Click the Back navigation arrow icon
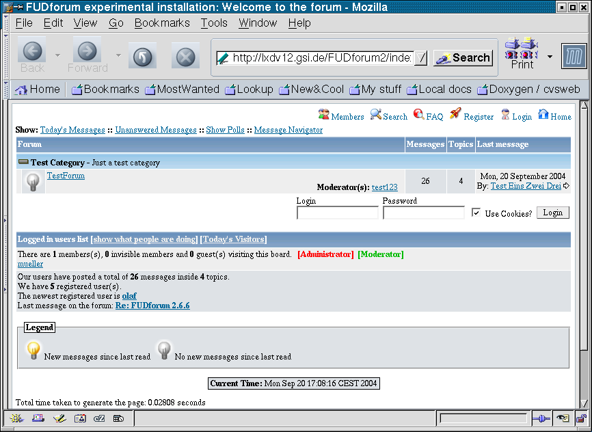Screen dimensions: 592x432 (32, 51)
